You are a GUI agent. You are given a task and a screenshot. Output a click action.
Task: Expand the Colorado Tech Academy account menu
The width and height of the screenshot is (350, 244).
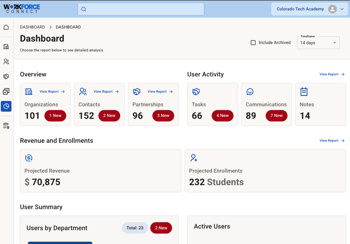click(x=342, y=9)
